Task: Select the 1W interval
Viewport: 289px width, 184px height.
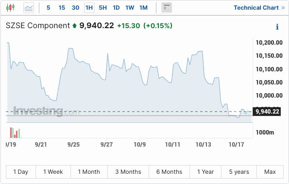Action: [x=130, y=8]
